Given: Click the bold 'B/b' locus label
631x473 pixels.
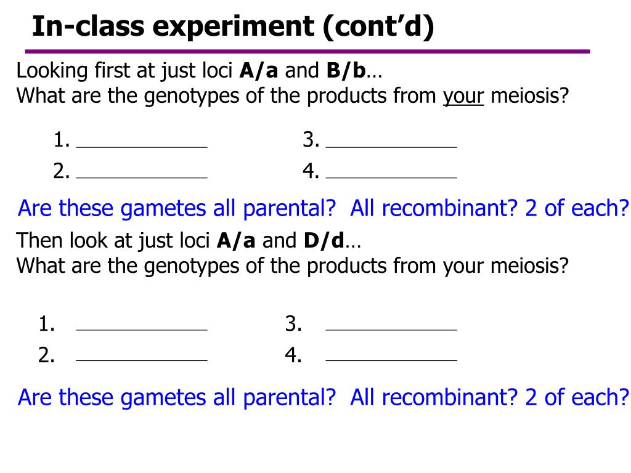Looking at the screenshot, I should [346, 70].
